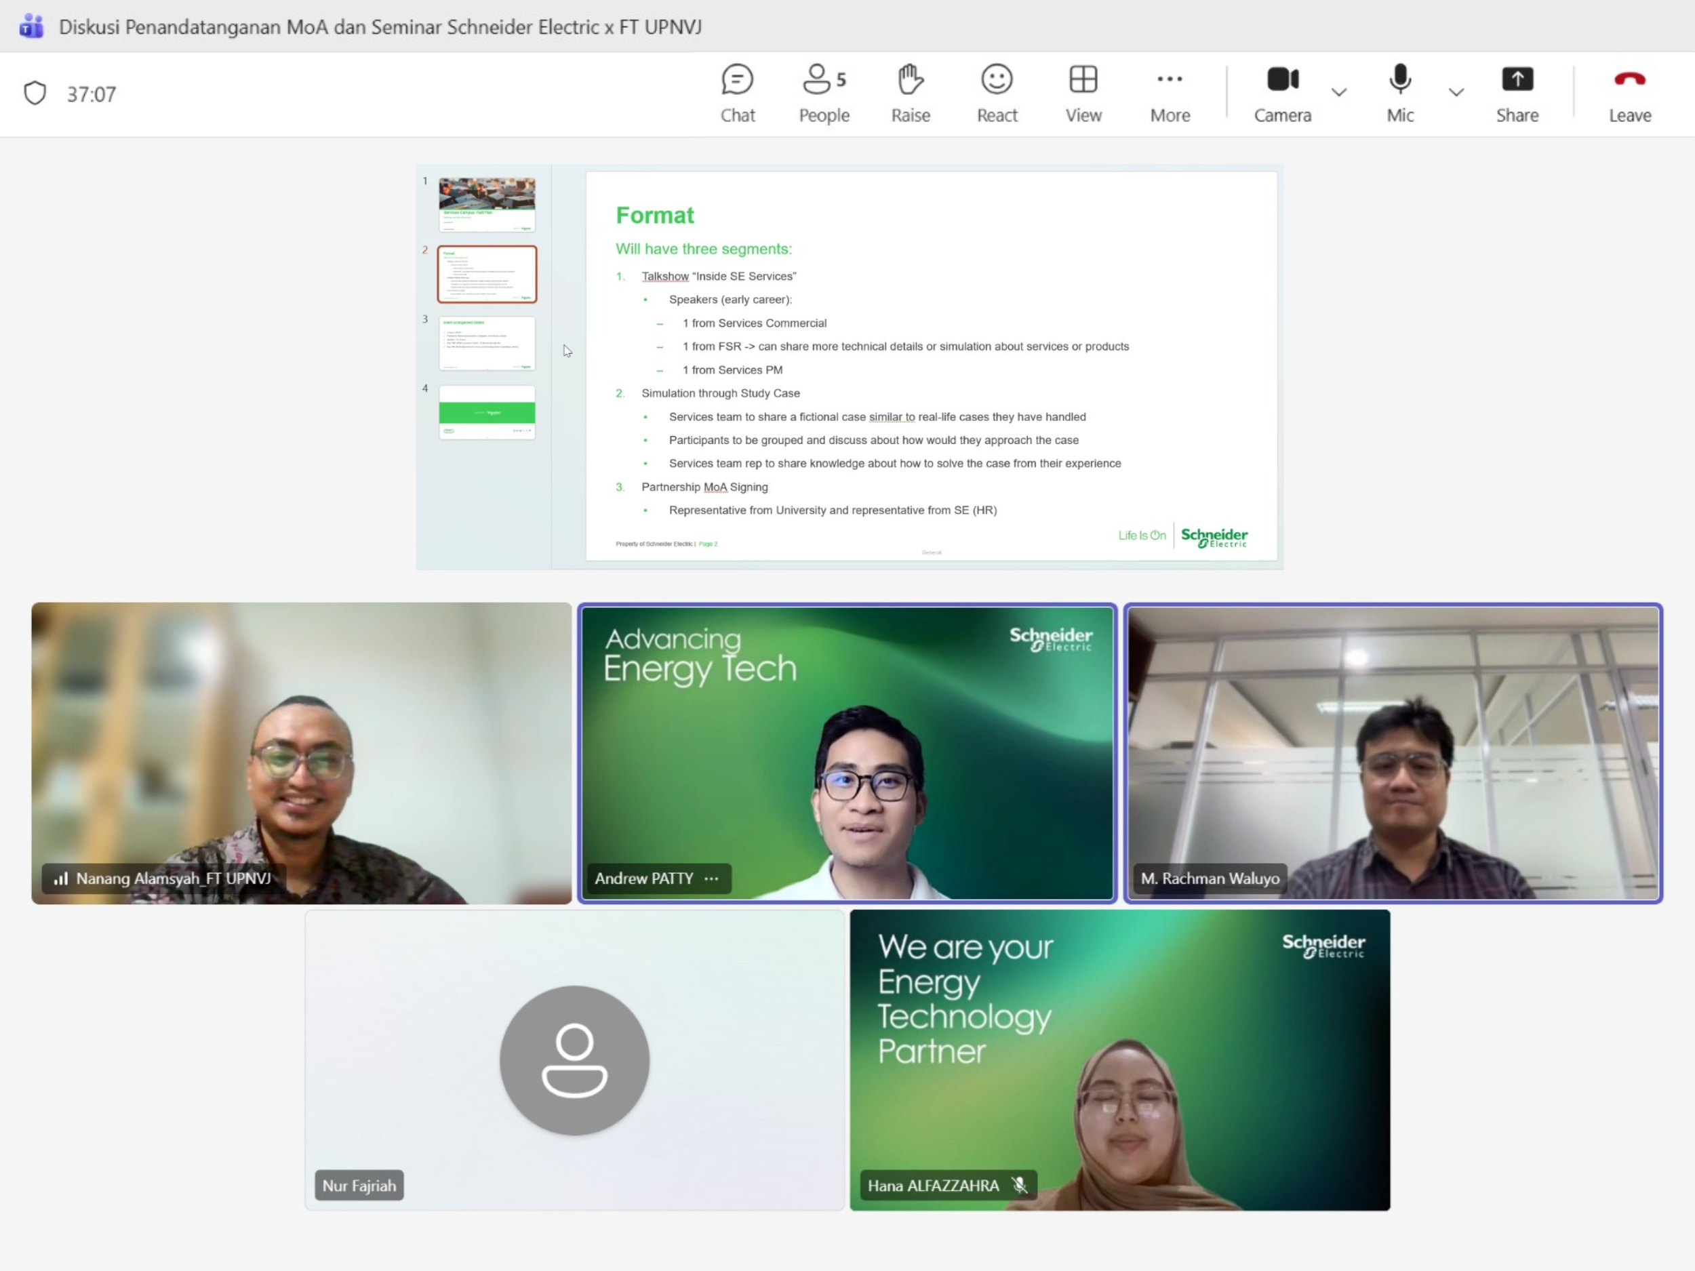The height and width of the screenshot is (1271, 1695).
Task: Open Andrew PATTY's three-dot options
Action: [x=711, y=879]
